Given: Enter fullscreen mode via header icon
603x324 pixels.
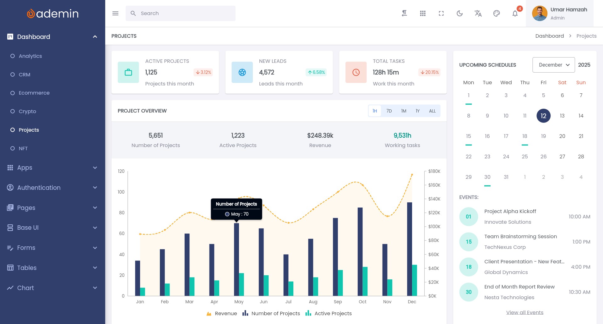Looking at the screenshot, I should pyautogui.click(x=441, y=13).
